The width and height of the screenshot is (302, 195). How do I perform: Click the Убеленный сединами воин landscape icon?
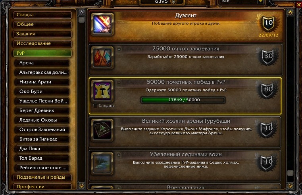pos(102,163)
